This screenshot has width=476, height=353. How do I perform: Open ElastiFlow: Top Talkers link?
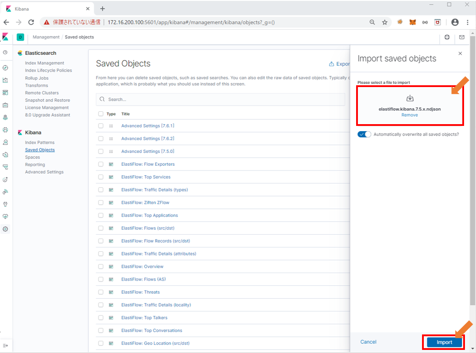click(144, 318)
